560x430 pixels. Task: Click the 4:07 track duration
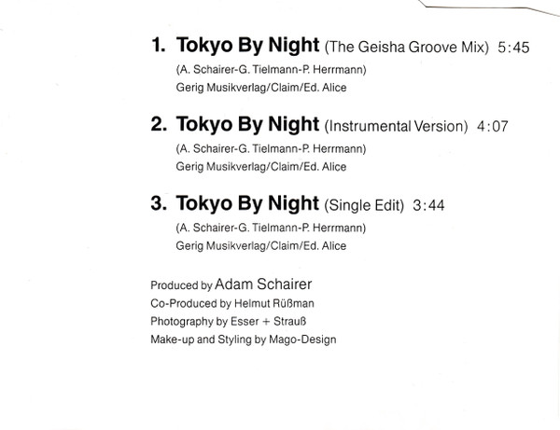point(490,125)
